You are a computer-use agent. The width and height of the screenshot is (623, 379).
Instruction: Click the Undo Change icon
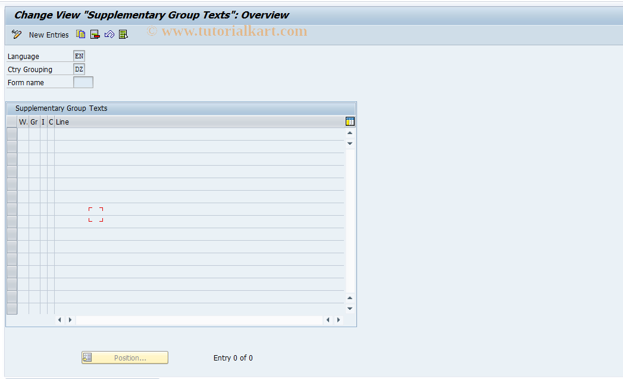click(109, 35)
